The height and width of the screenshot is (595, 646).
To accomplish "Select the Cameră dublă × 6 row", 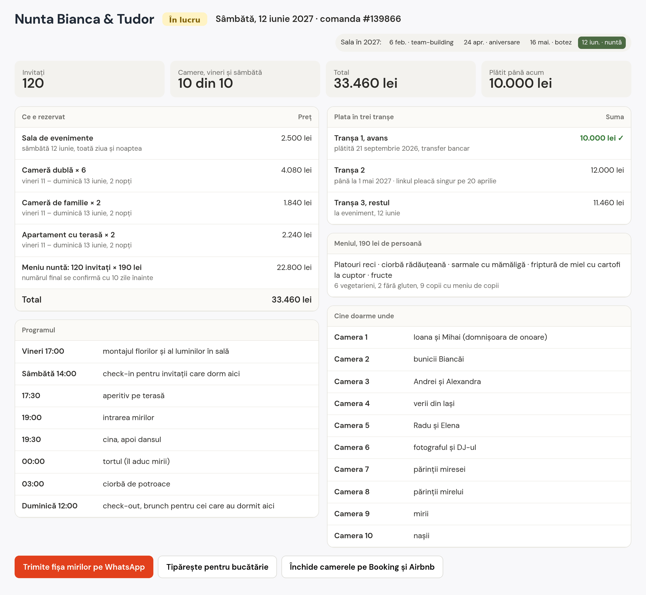I will pos(167,175).
